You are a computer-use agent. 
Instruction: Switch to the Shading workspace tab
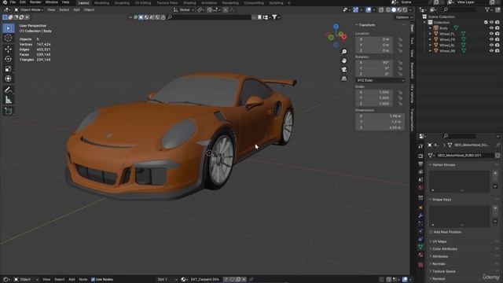[189, 3]
